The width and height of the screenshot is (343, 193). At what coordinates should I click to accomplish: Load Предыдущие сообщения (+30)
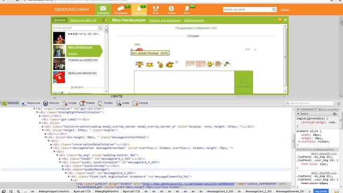click(x=196, y=28)
